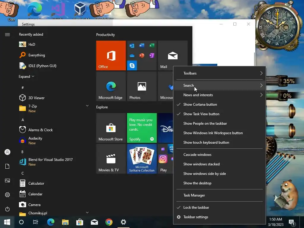This screenshot has width=304, height=228.
Task: Select Show windows stacked
Action: pos(219,164)
